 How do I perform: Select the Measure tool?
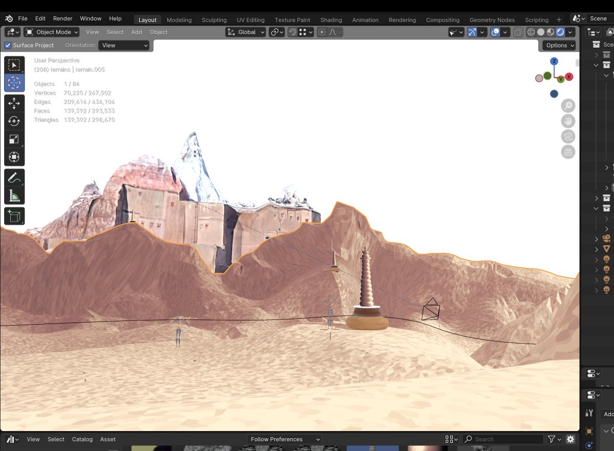[x=14, y=196]
